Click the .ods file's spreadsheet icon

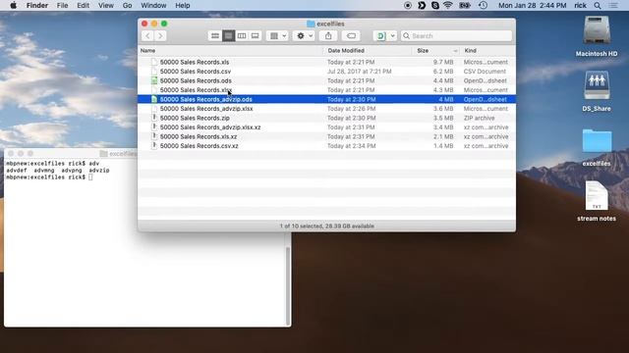click(x=154, y=80)
